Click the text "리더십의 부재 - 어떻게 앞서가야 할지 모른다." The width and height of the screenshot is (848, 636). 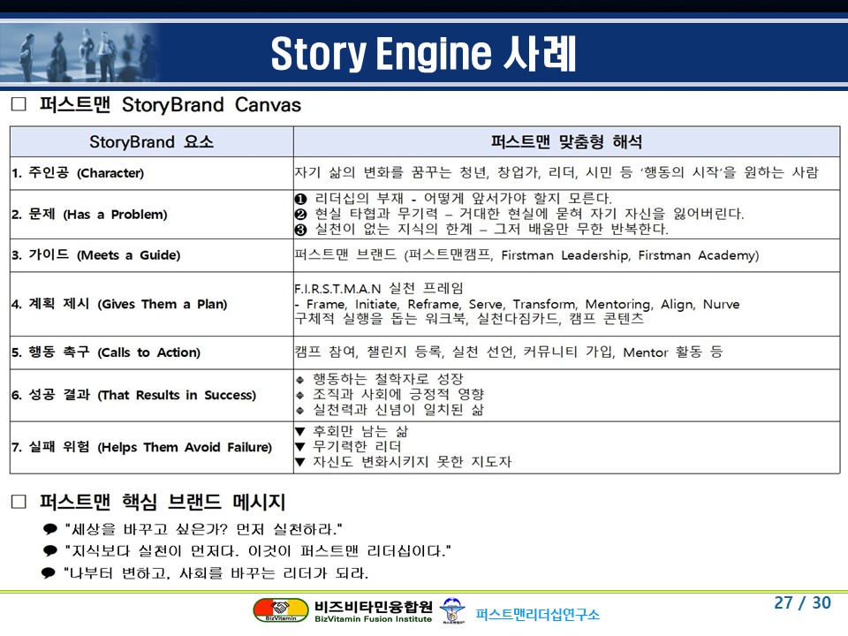464,199
